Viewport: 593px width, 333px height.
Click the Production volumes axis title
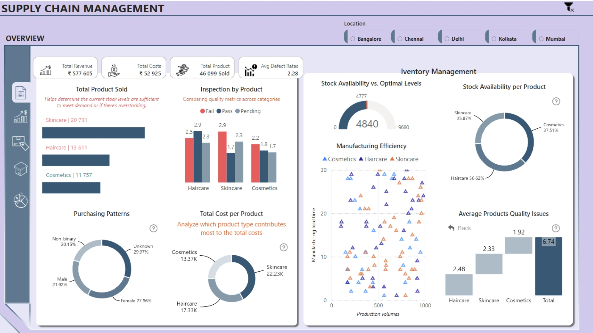click(x=378, y=314)
